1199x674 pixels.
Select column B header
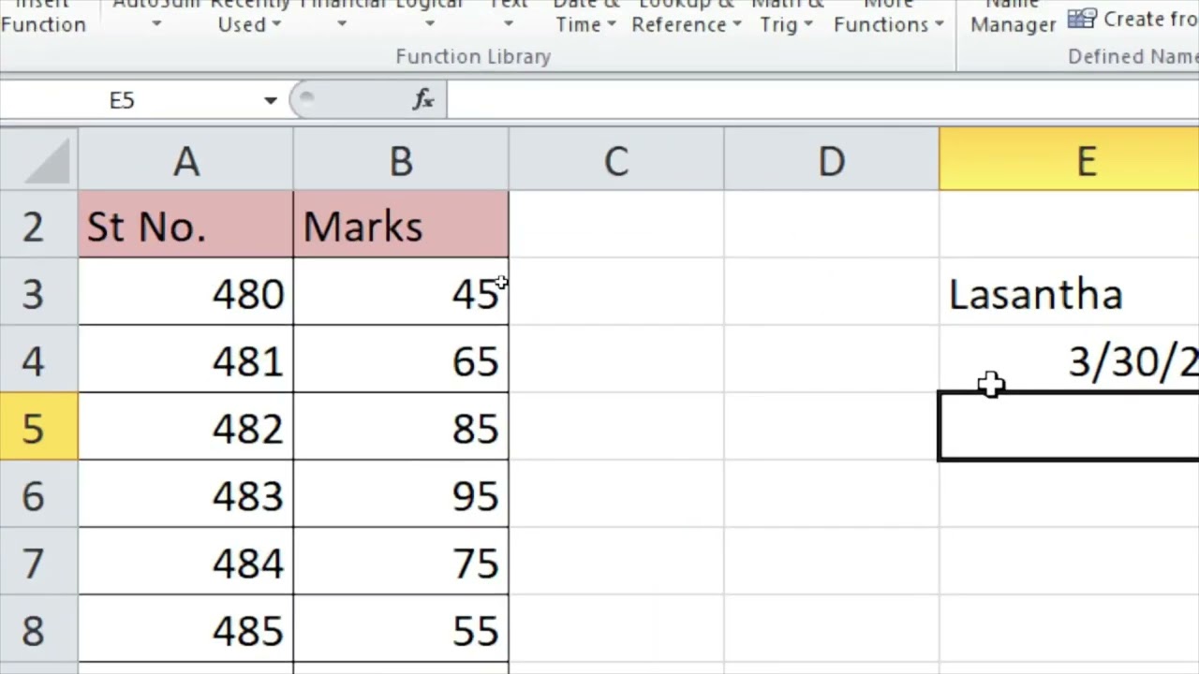tap(401, 160)
